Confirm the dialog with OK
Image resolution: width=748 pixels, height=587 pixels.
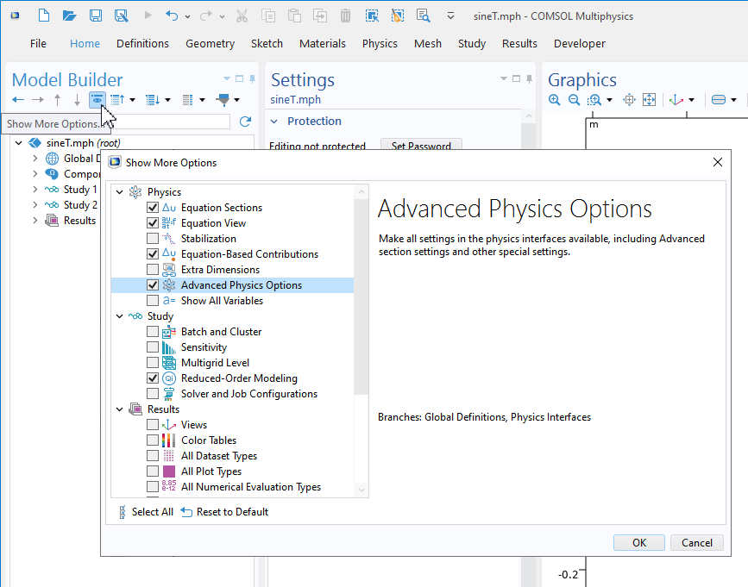pos(639,543)
